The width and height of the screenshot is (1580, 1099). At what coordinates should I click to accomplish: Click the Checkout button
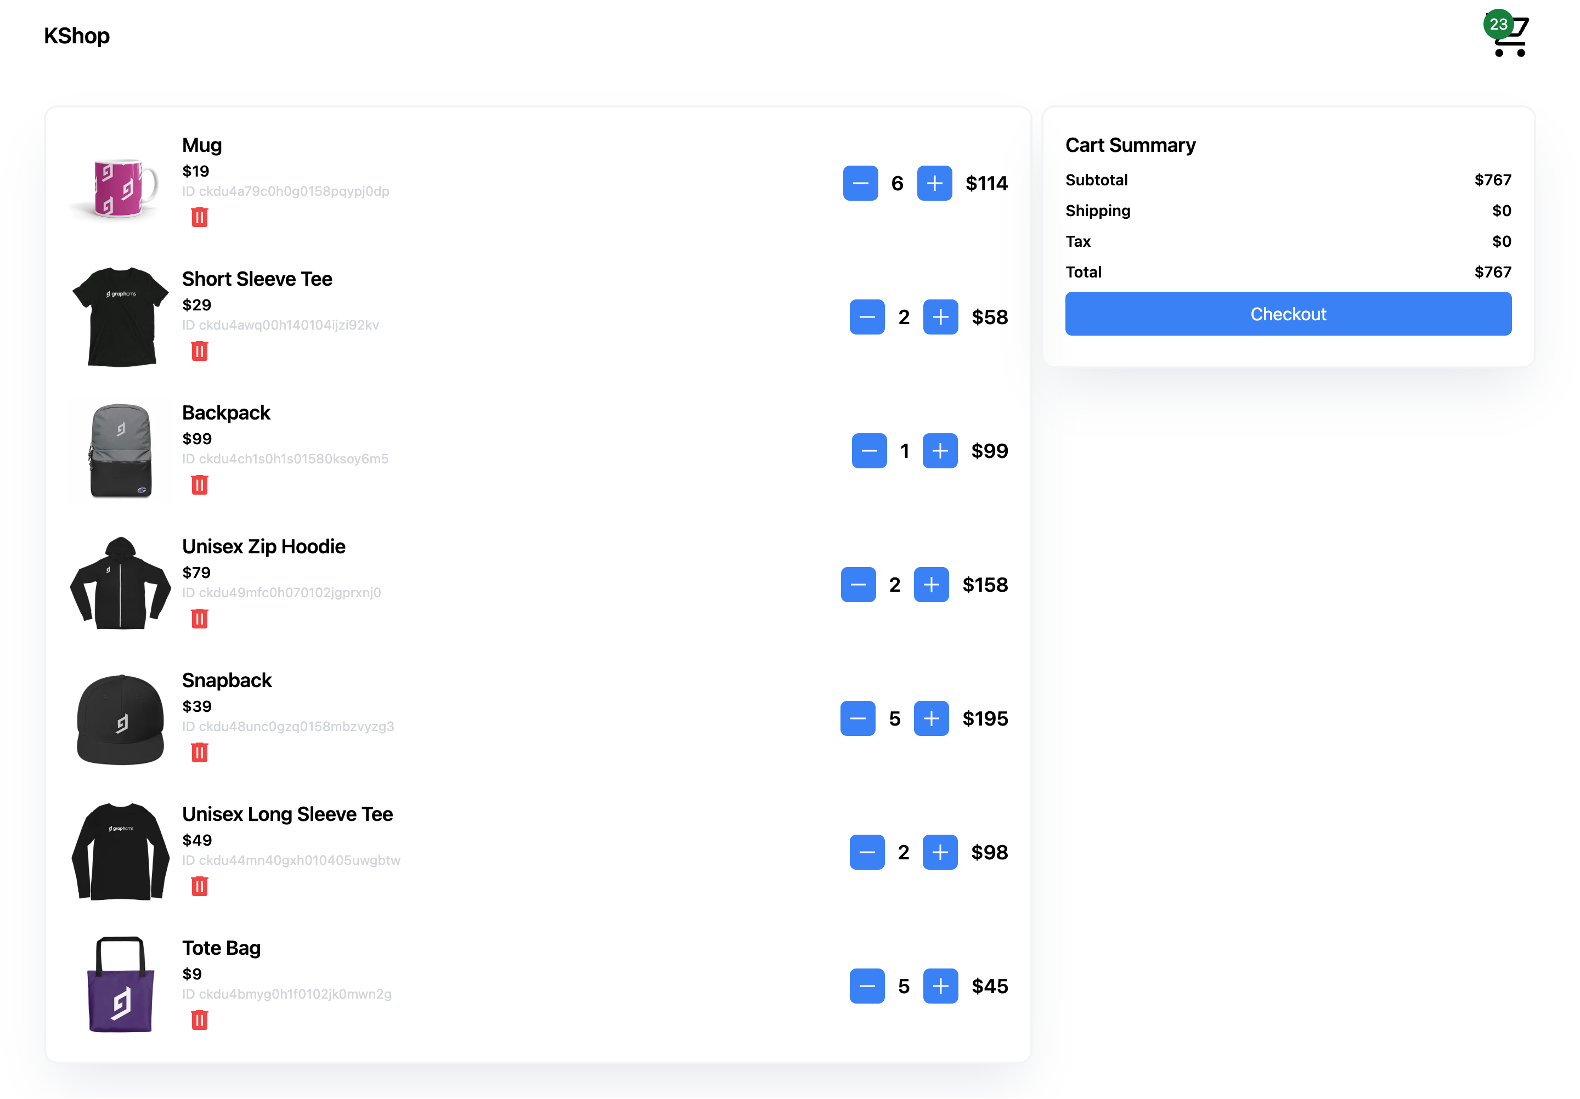click(1288, 314)
